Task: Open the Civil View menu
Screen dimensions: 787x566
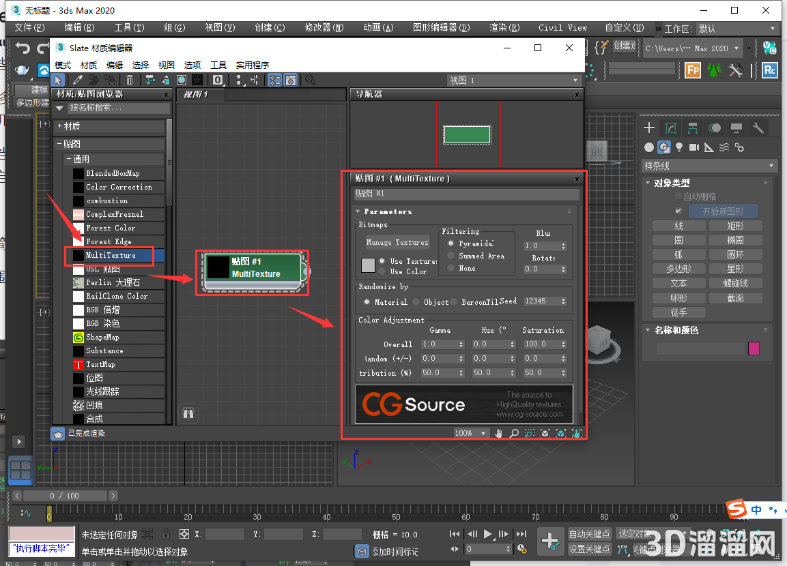Action: [562, 27]
